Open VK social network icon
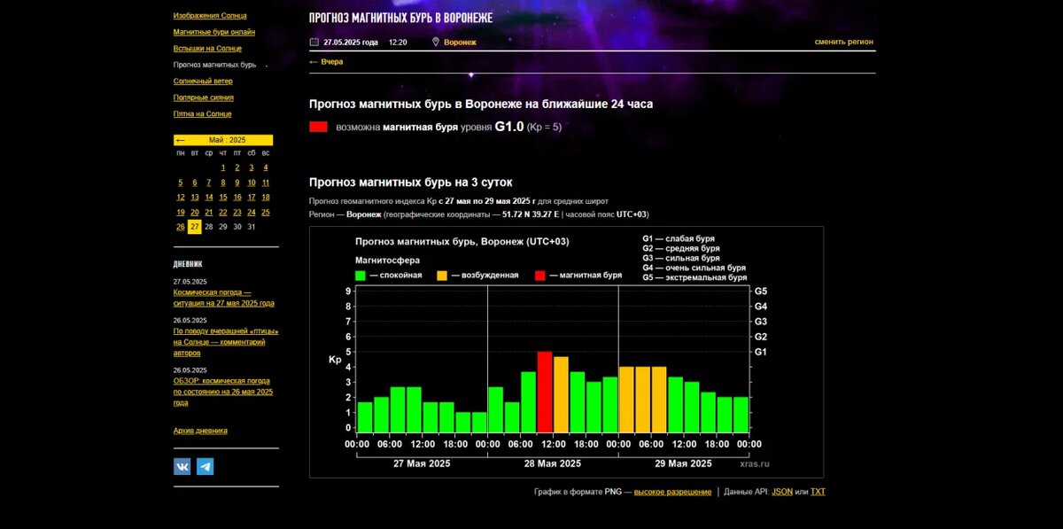The height and width of the screenshot is (529, 1063). [182, 466]
